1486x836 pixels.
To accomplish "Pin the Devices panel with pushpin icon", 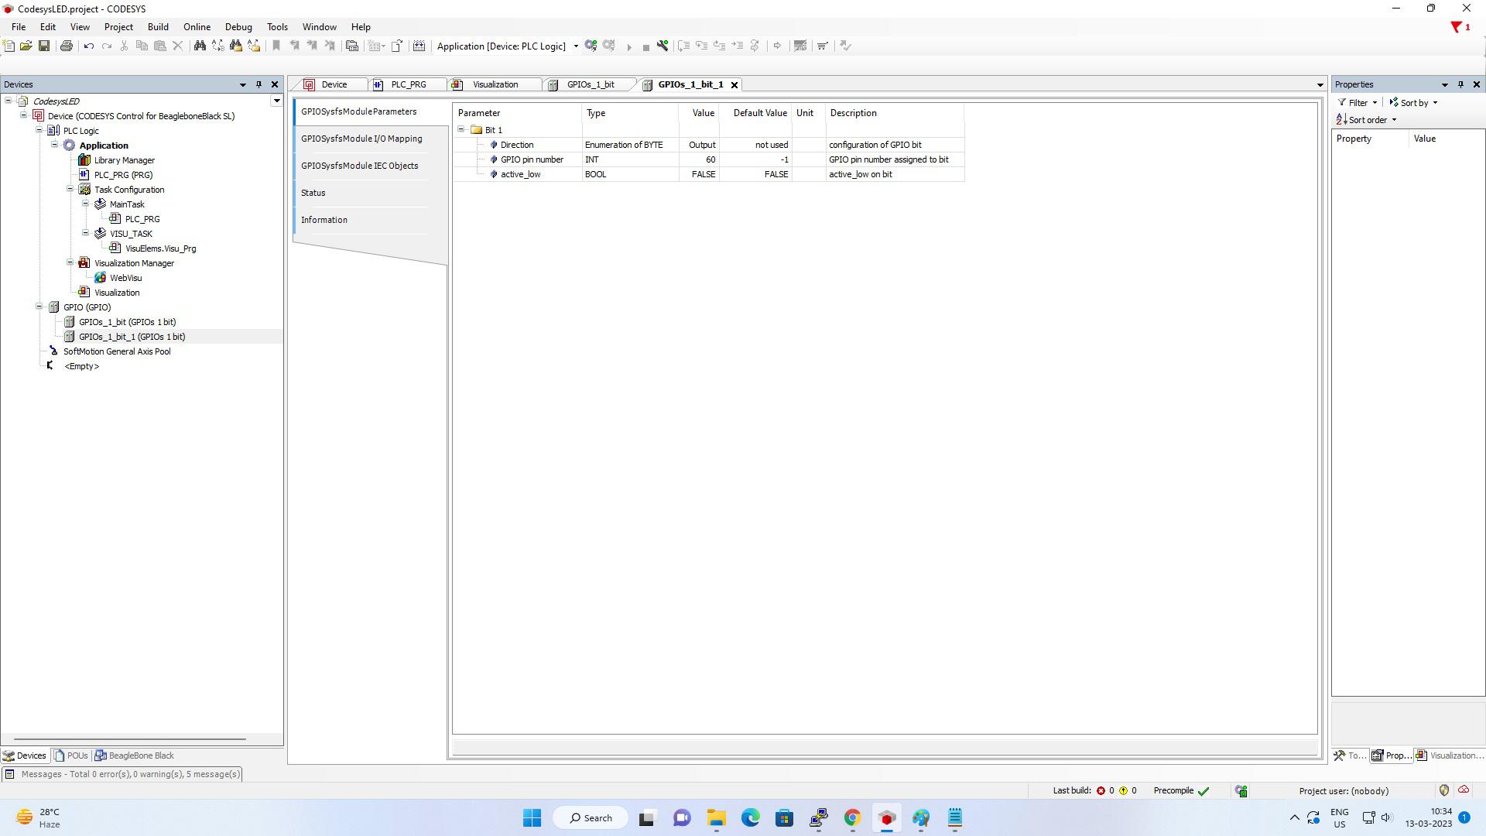I will pos(259,84).
